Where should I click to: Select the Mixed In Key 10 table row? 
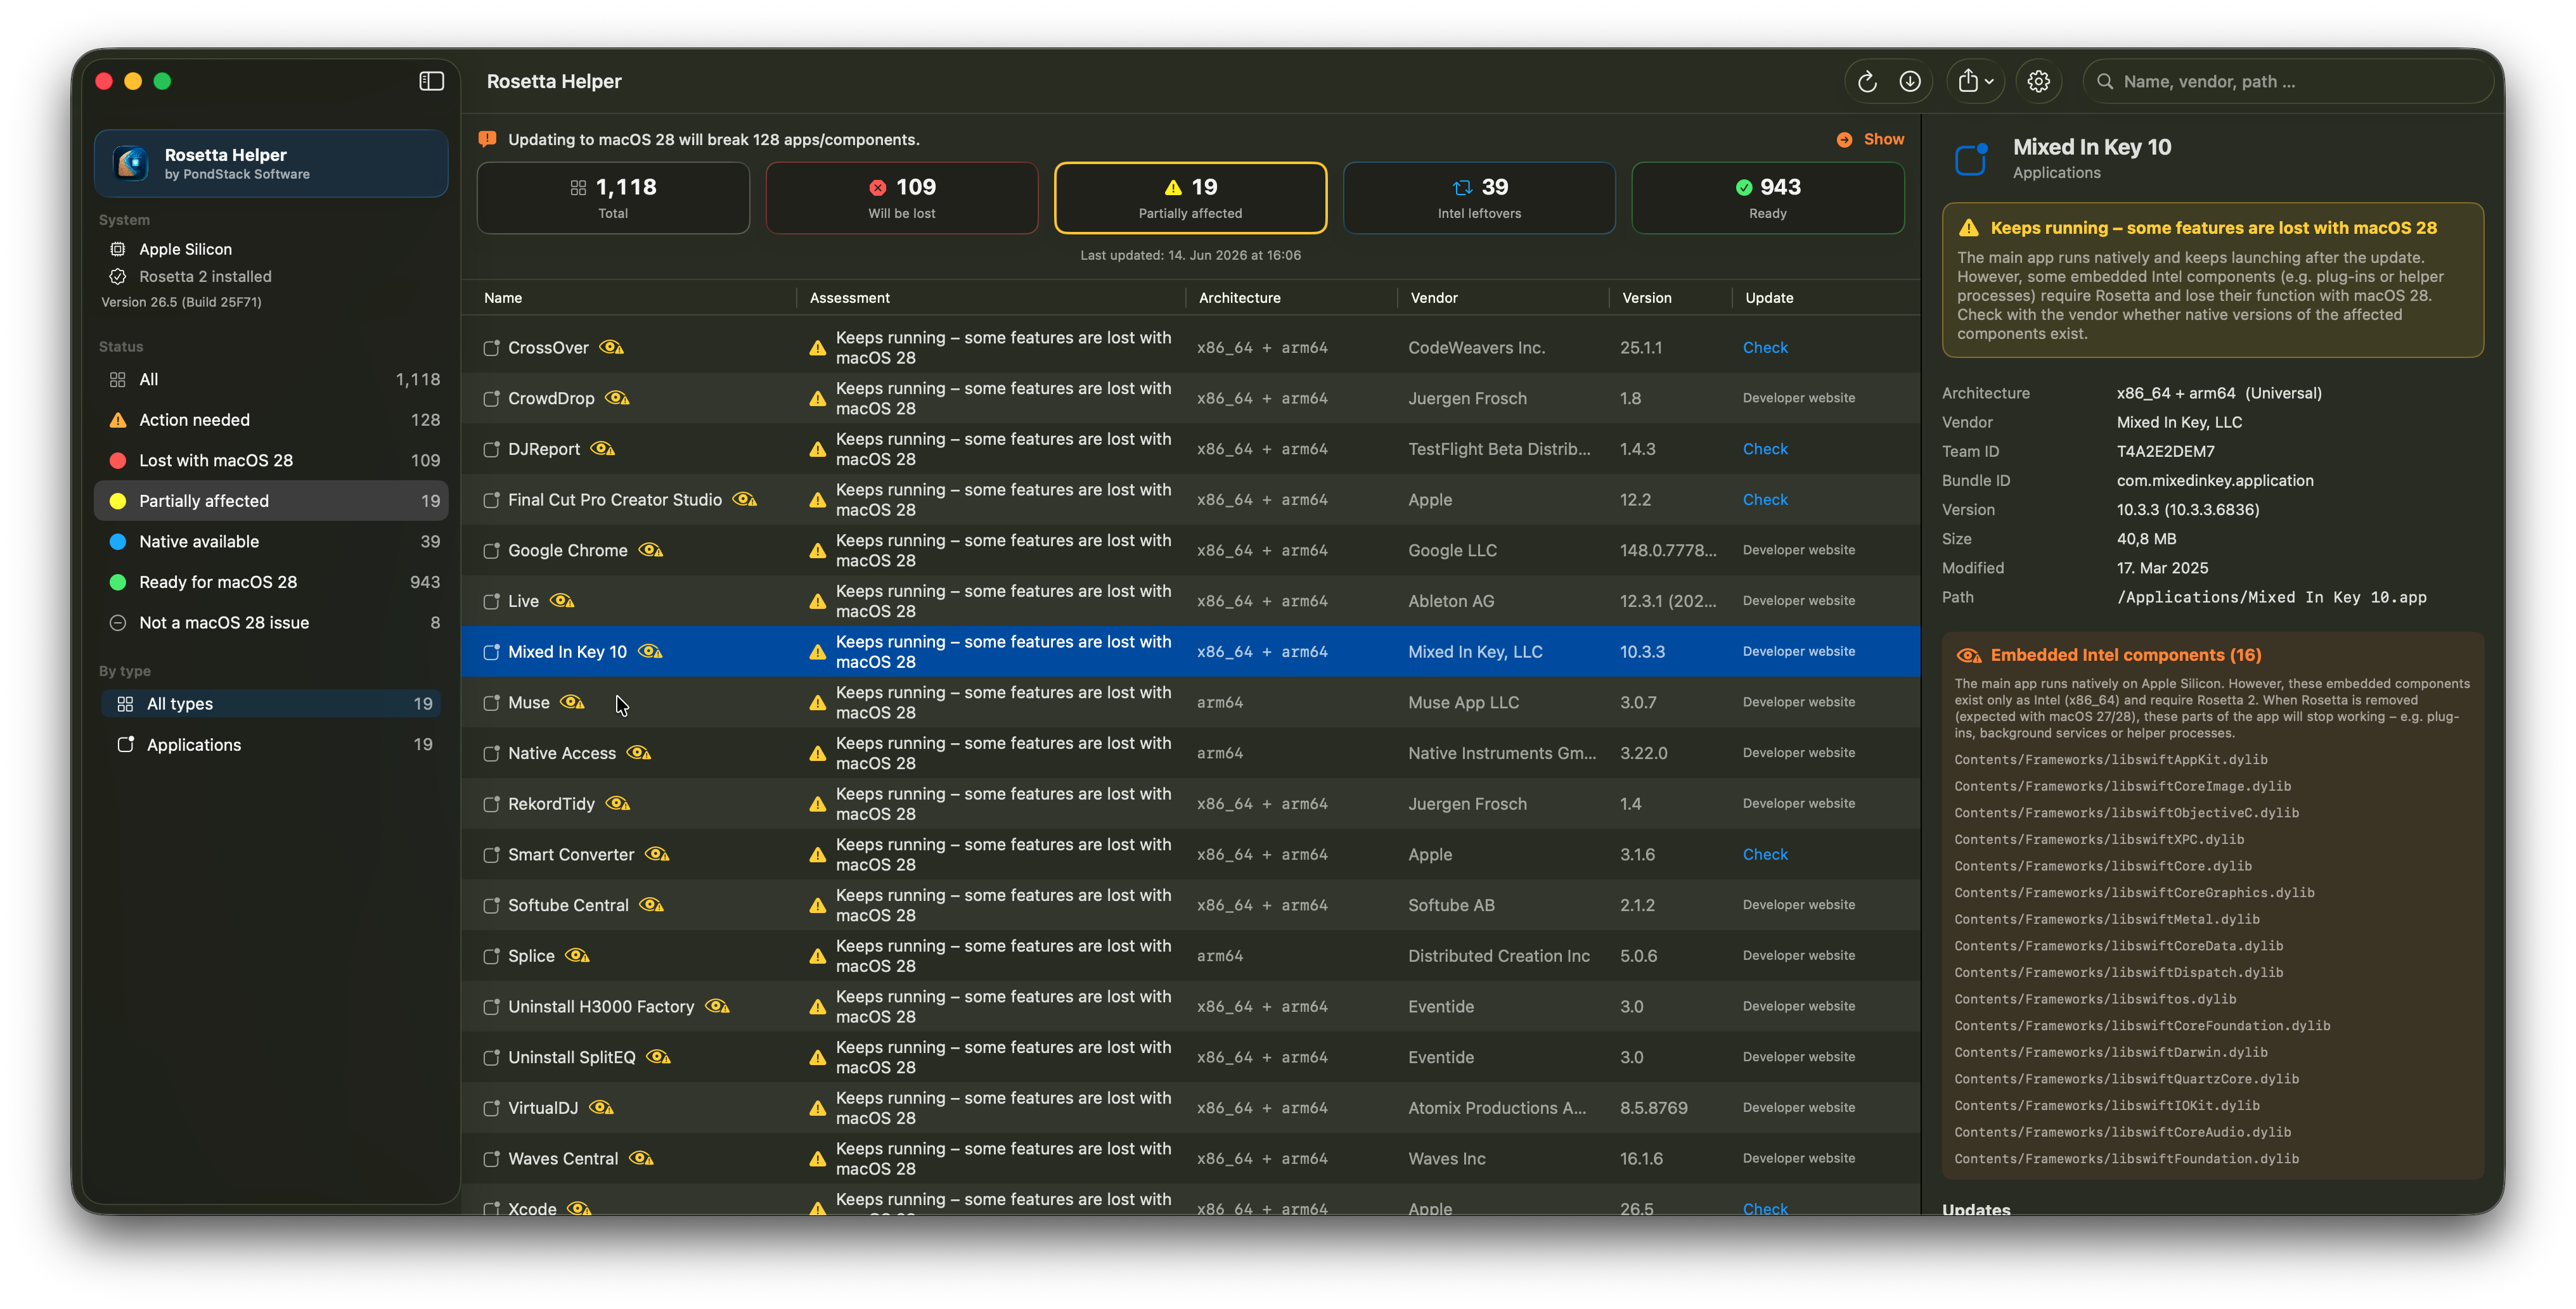coord(1190,651)
